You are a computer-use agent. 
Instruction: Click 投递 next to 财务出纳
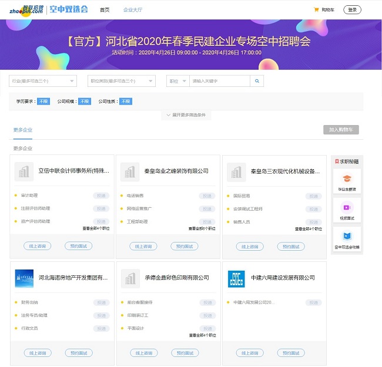pyautogui.click(x=101, y=302)
